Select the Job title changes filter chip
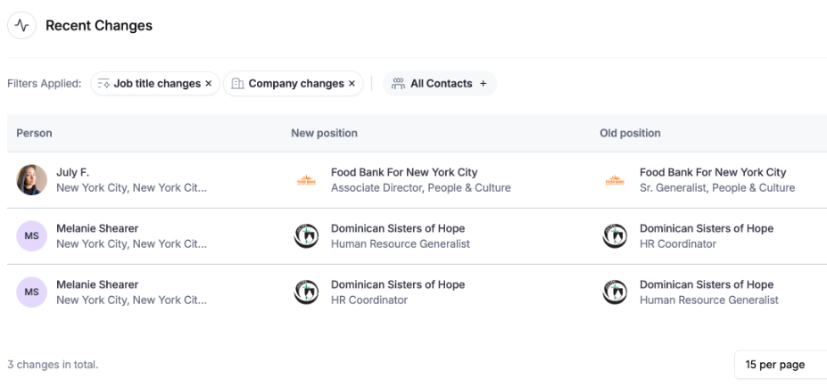The width and height of the screenshot is (827, 387). click(x=155, y=83)
